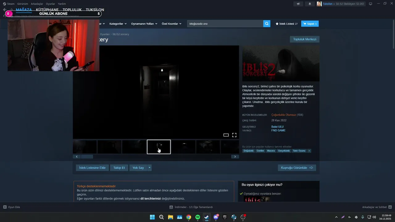This screenshot has width=395, height=222.
Task: Click the thumbnail strip horizontal scrollbar handle
Action: point(87,157)
